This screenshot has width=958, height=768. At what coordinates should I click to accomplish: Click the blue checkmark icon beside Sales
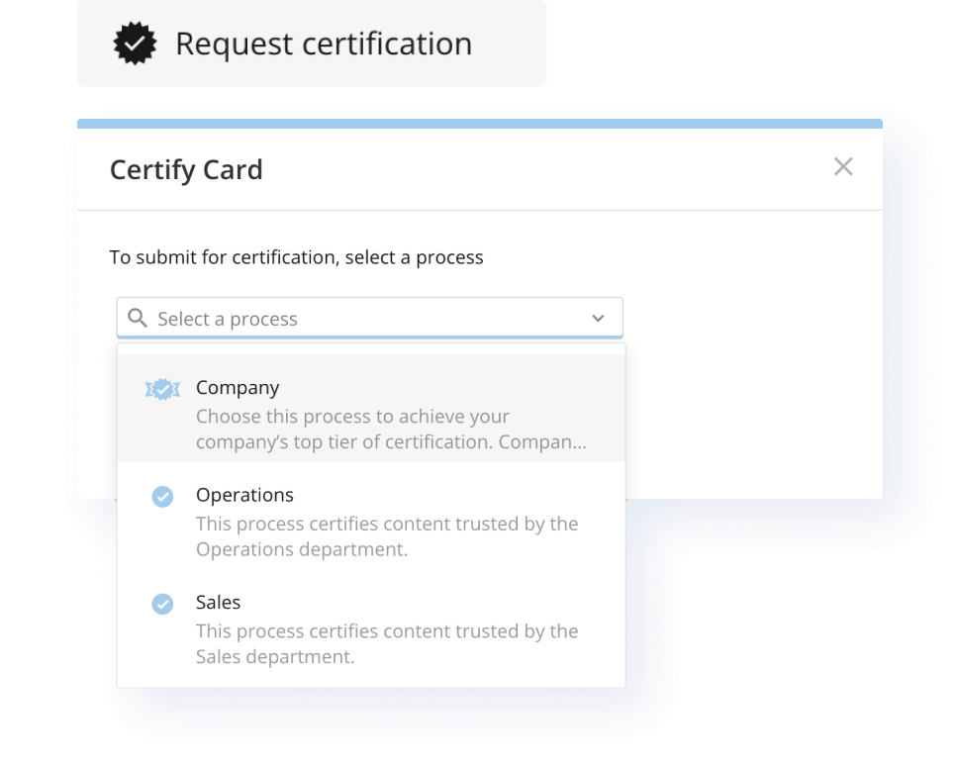[x=162, y=604]
